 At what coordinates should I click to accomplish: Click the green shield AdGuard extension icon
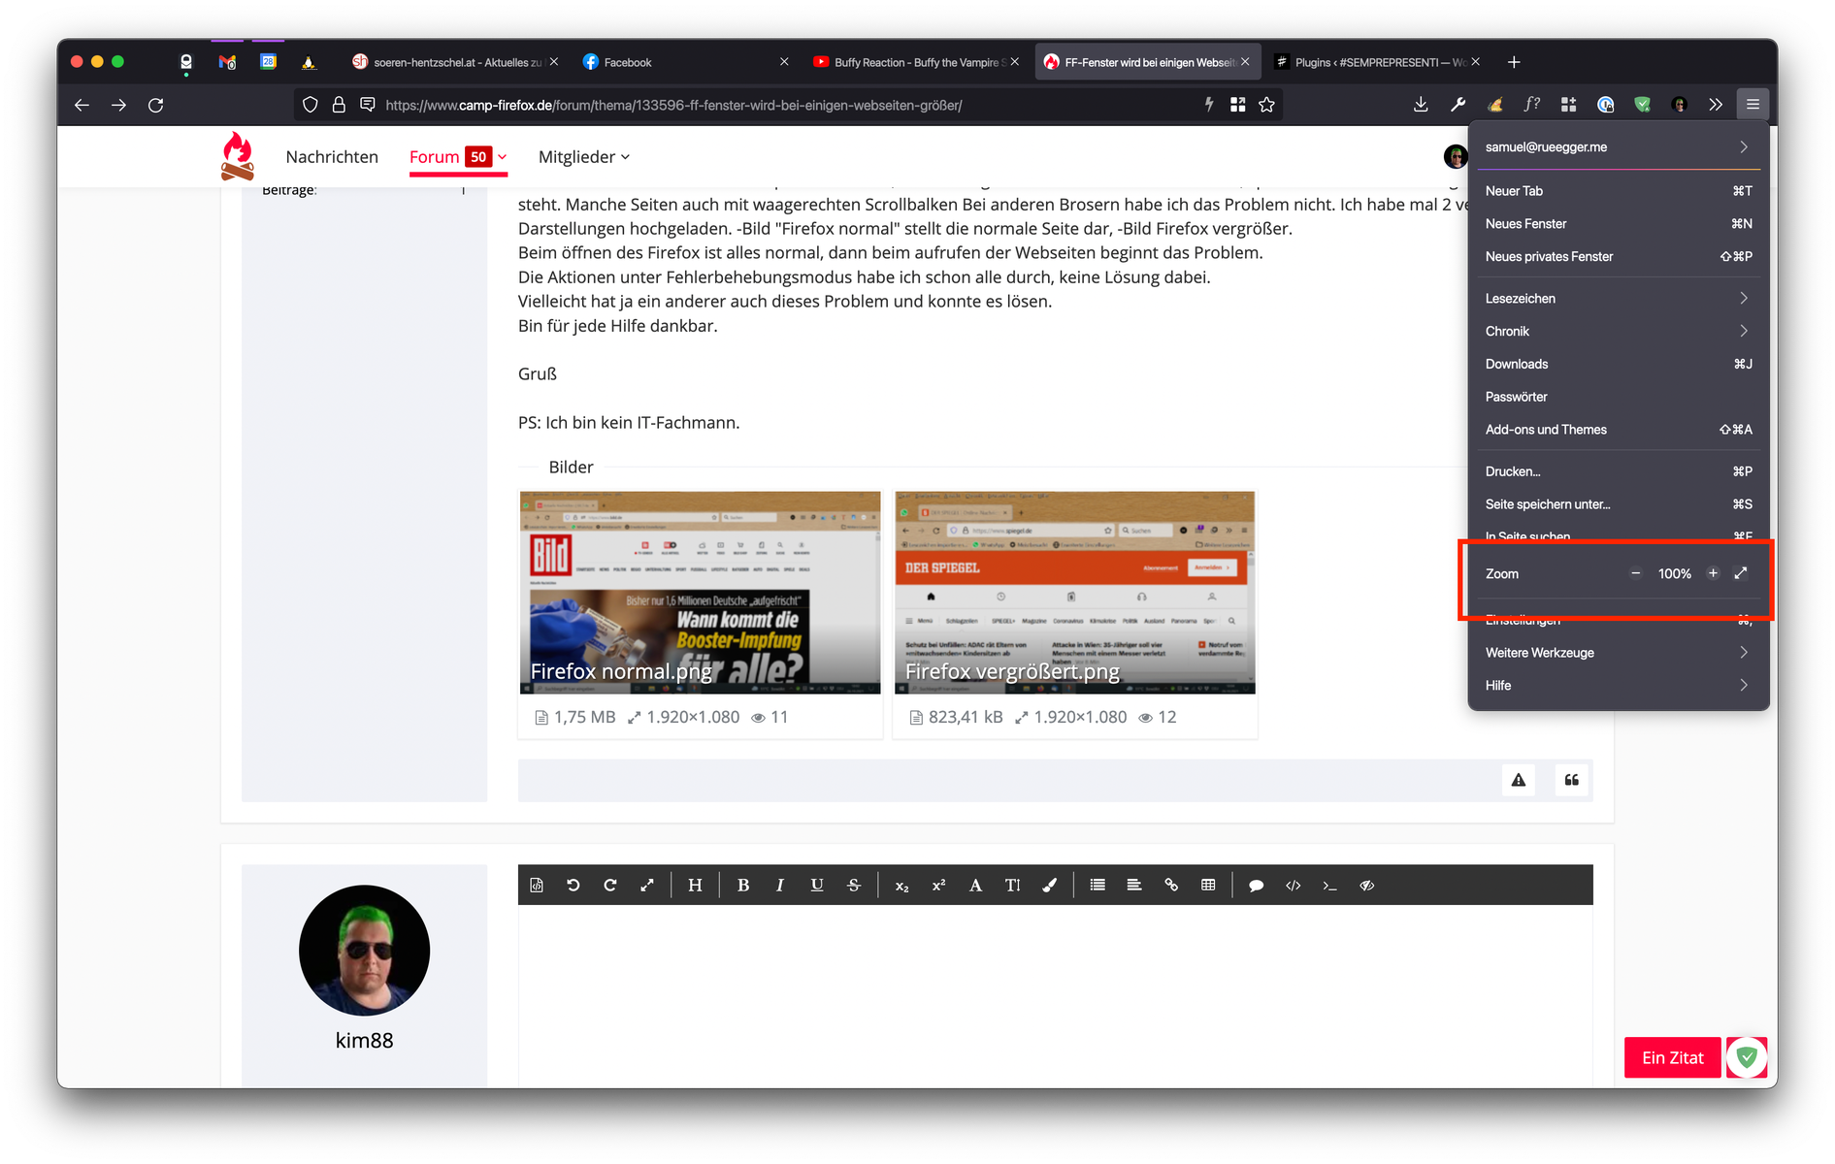(1642, 105)
